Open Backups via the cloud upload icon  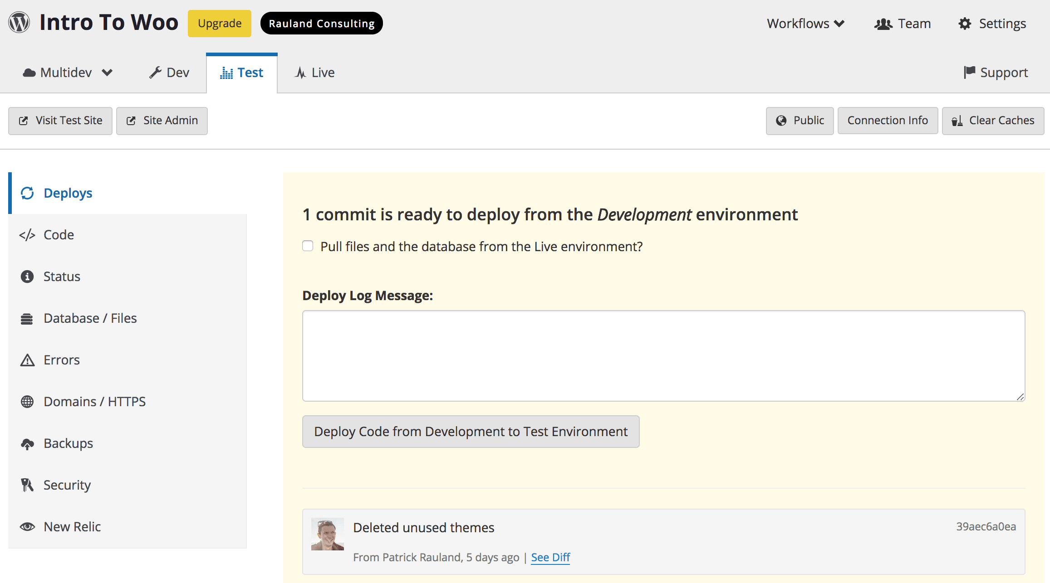coord(27,443)
